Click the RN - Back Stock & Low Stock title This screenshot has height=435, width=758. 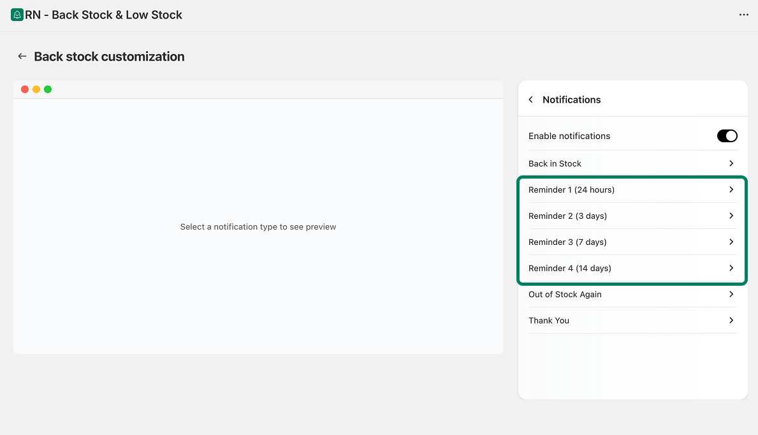tap(103, 15)
